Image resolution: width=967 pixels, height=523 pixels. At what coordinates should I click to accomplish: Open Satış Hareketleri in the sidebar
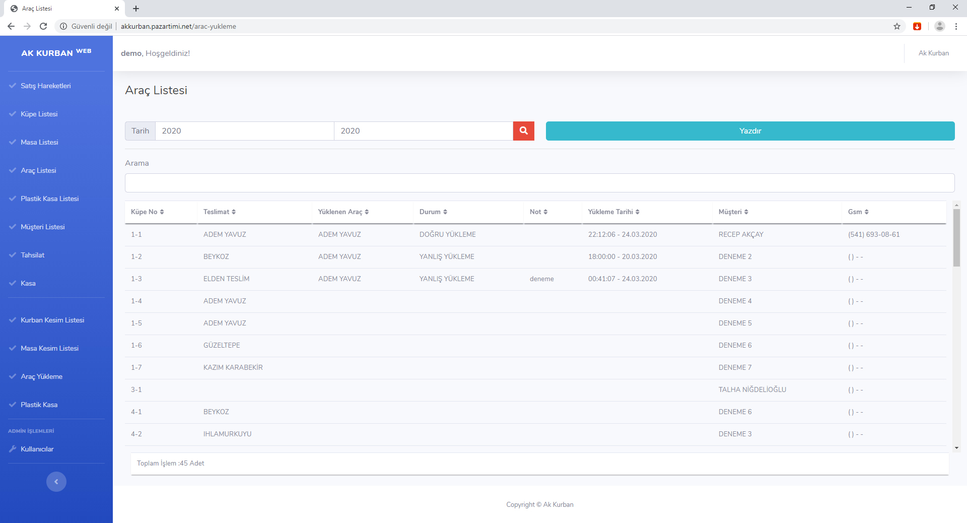[45, 86]
